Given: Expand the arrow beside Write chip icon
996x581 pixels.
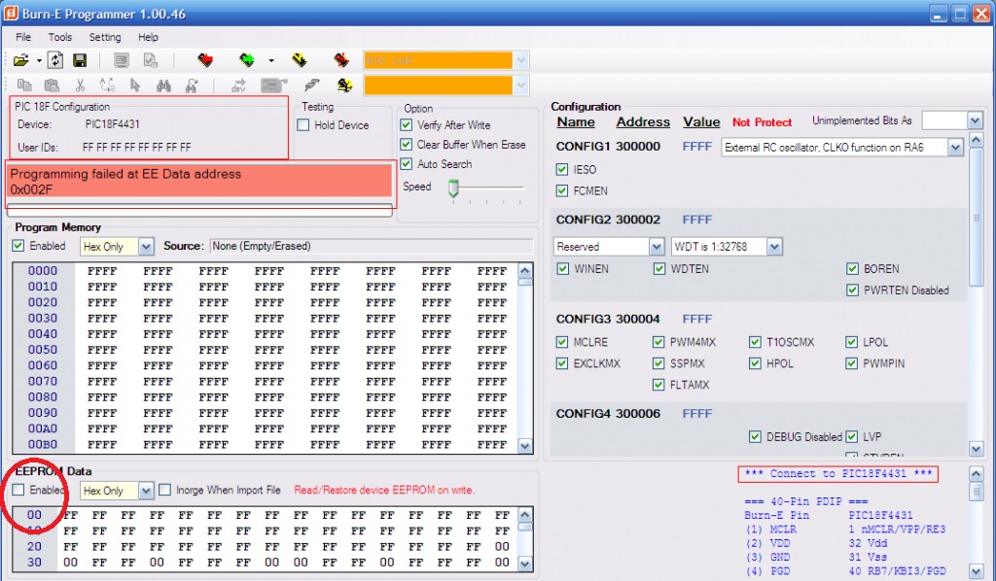Looking at the screenshot, I should [x=271, y=61].
